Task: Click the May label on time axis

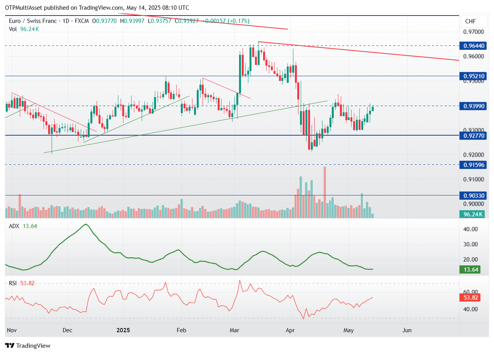Action: pyautogui.click(x=348, y=330)
